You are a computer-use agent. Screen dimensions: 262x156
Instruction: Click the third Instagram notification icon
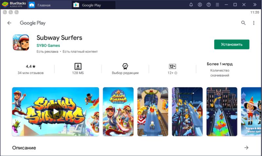coord(17,12)
